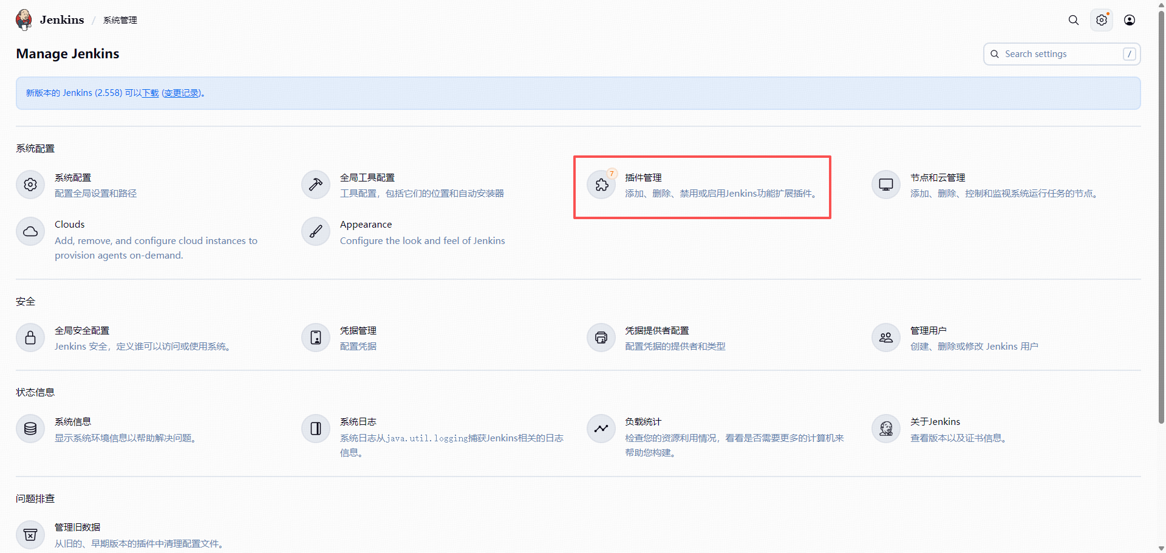Open the Clouds title

tap(70, 225)
